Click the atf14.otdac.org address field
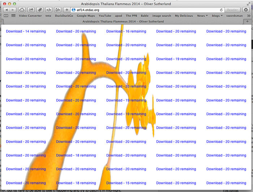 pos(145,10)
